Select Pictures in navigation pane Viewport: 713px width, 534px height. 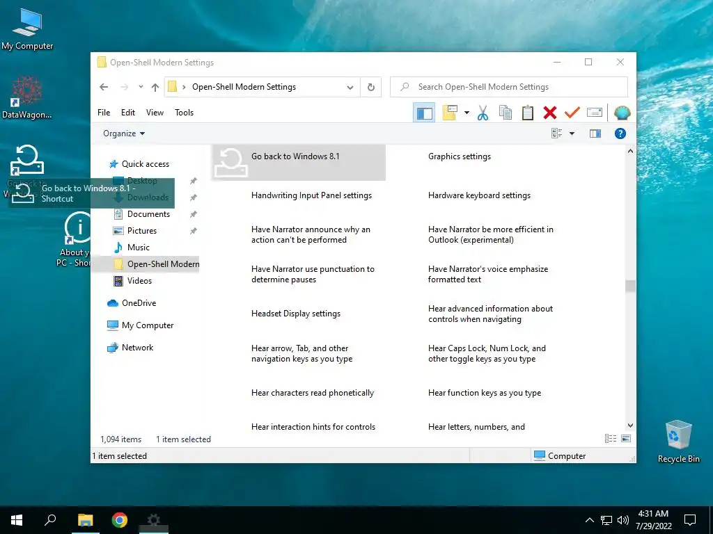[x=141, y=231]
